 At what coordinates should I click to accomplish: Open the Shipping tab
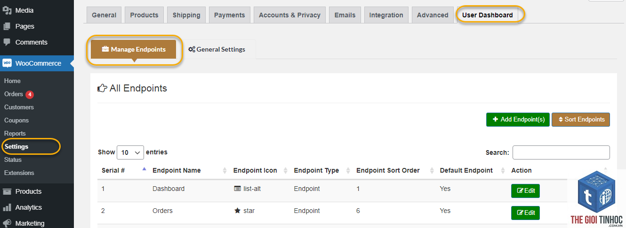[186, 15]
